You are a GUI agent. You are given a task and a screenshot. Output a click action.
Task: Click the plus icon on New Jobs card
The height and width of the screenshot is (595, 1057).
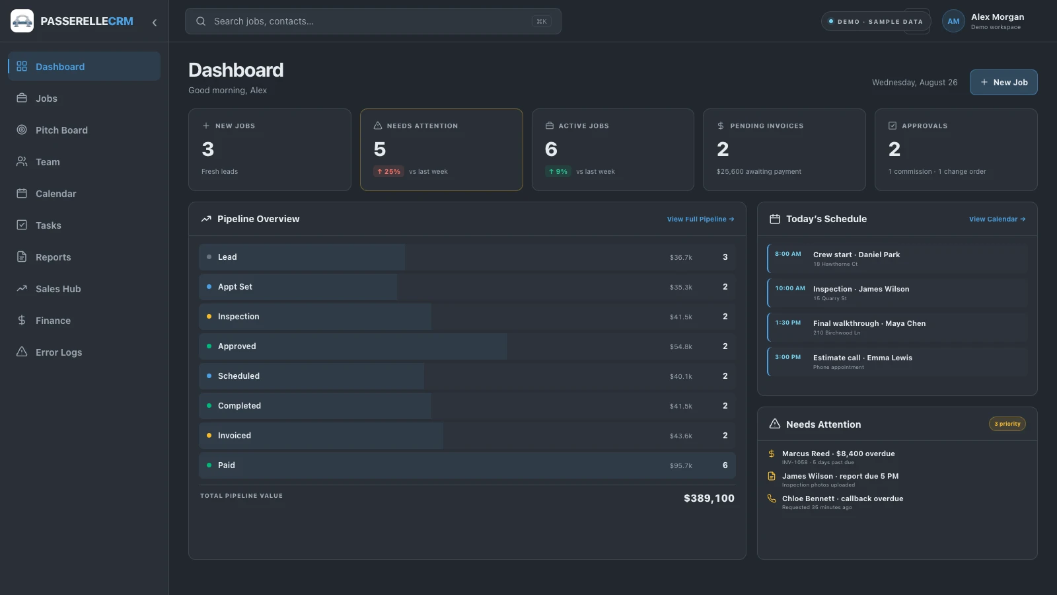(x=206, y=126)
